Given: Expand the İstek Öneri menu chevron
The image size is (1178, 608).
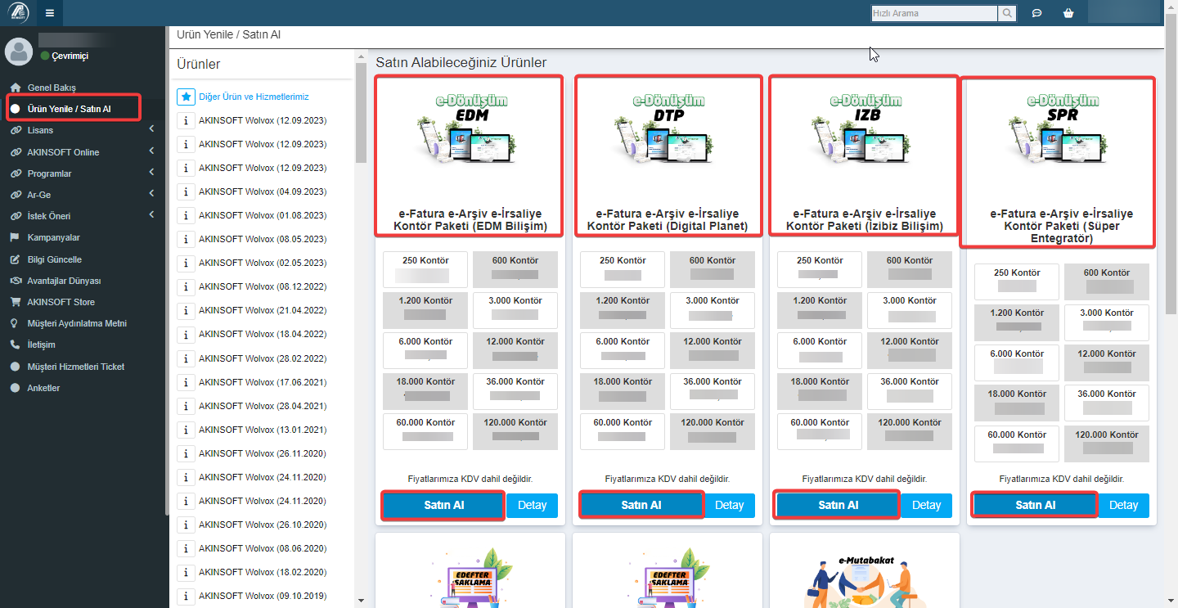Looking at the screenshot, I should (x=151, y=215).
